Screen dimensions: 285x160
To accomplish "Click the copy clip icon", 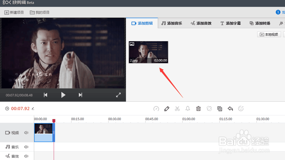I will [x=219, y=109].
